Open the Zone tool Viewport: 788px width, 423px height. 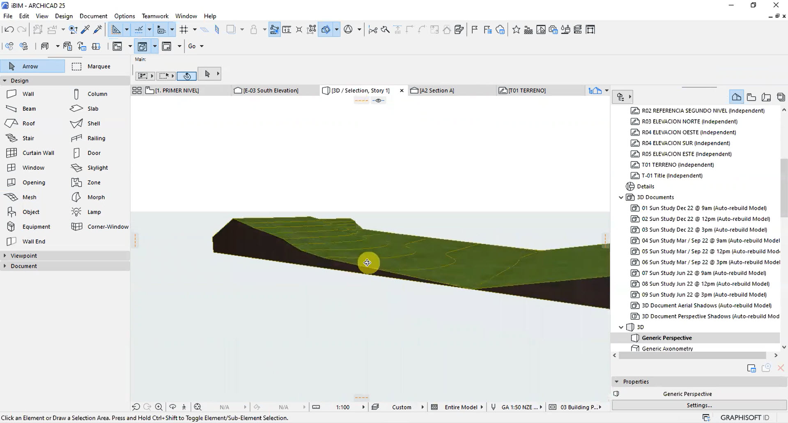pyautogui.click(x=94, y=182)
